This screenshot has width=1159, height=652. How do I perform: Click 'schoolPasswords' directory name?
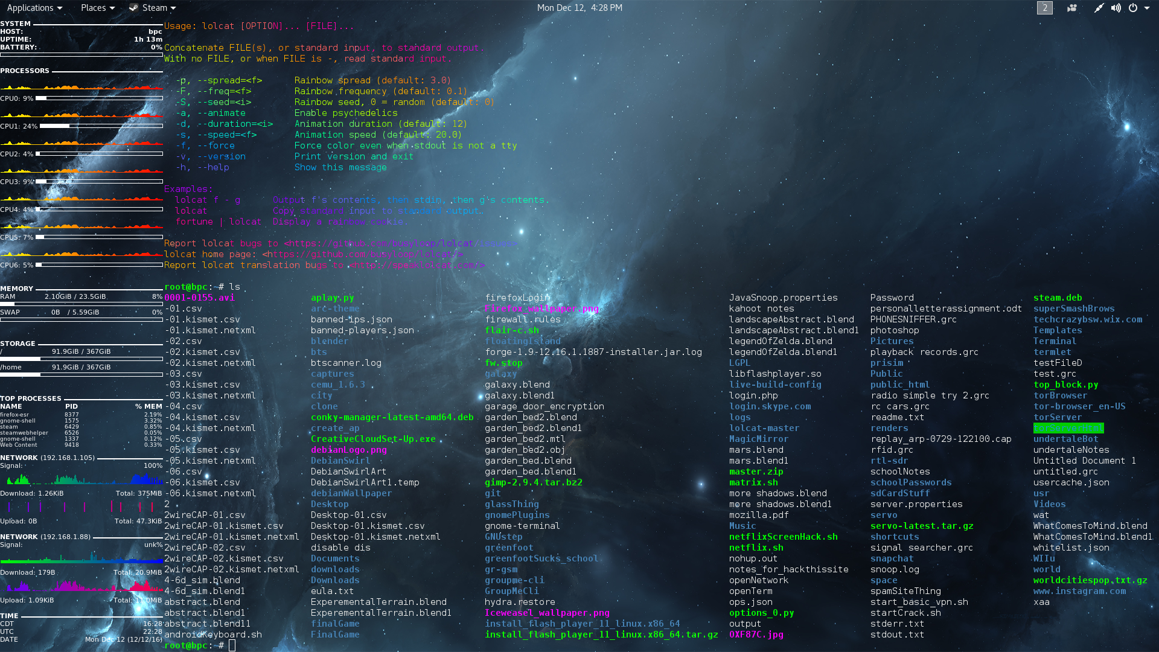[x=911, y=482]
